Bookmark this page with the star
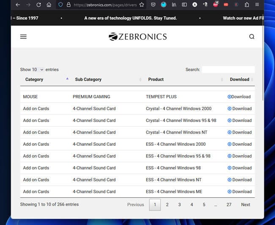The width and height of the screenshot is (275, 225). point(142,5)
